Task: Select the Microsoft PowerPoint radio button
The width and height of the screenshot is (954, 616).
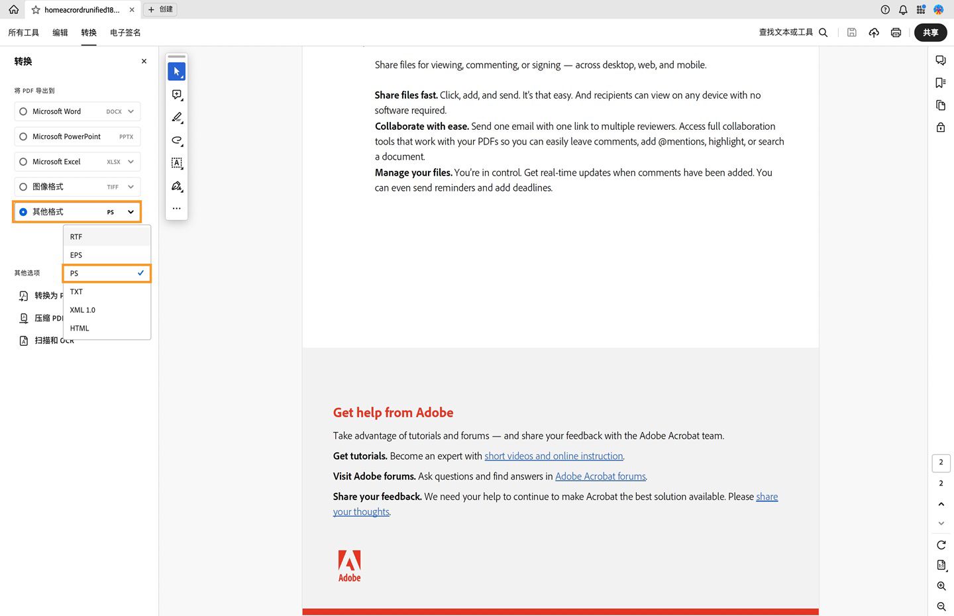Action: pos(23,136)
